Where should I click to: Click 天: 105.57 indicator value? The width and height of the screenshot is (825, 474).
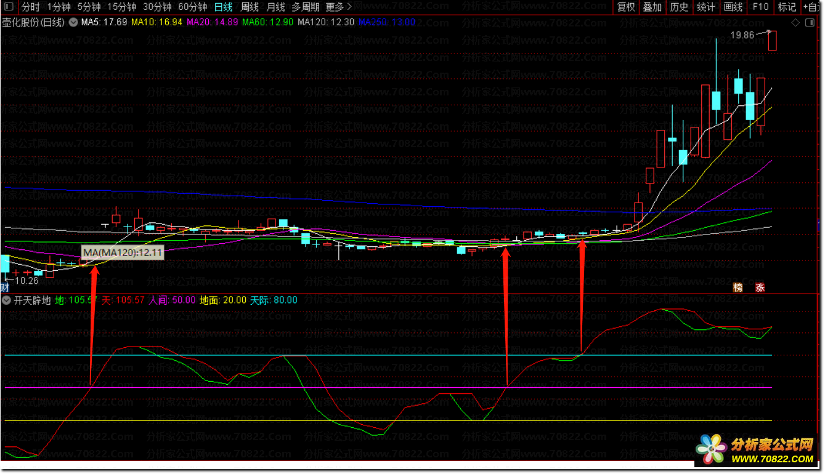tap(123, 300)
